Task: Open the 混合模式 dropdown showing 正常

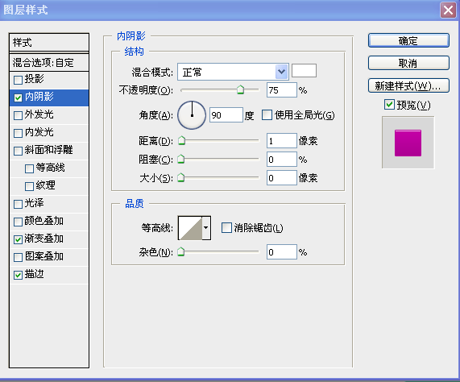Action: click(233, 72)
